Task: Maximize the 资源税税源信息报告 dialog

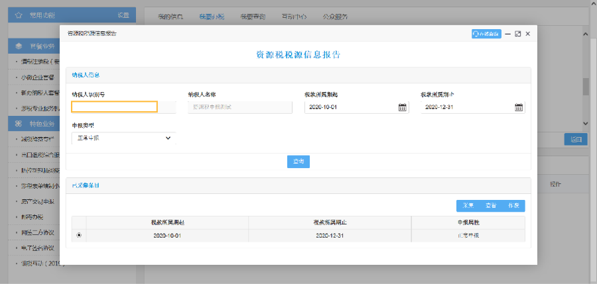Action: 517,34
